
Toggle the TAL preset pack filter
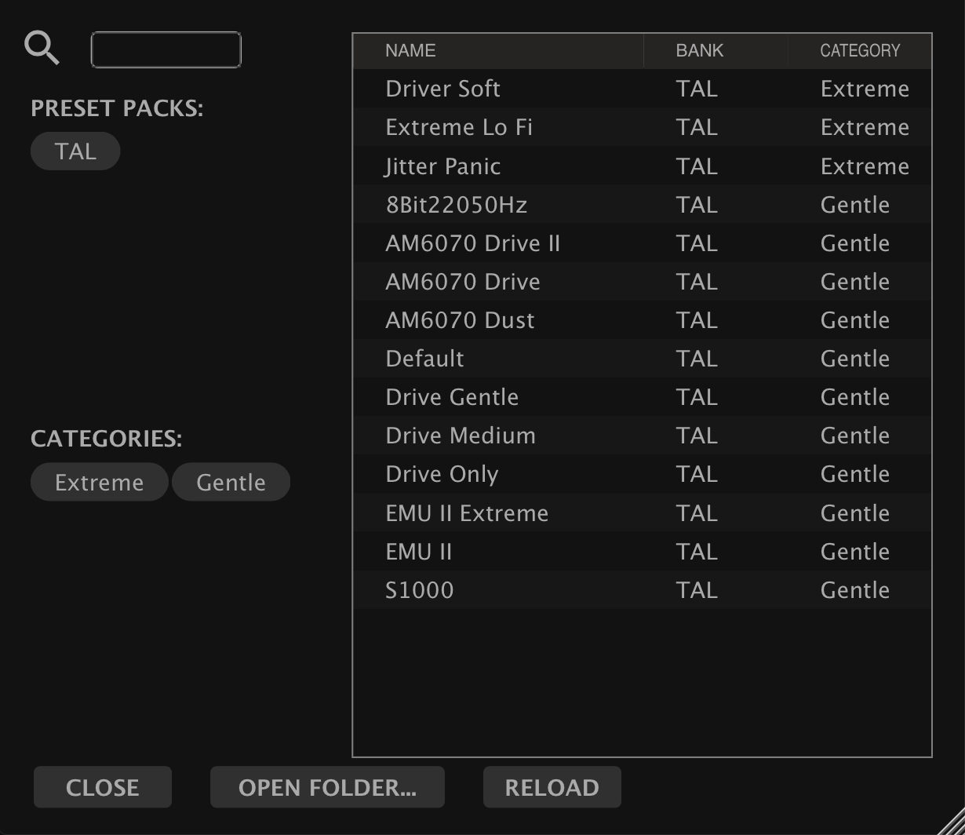[x=75, y=151]
